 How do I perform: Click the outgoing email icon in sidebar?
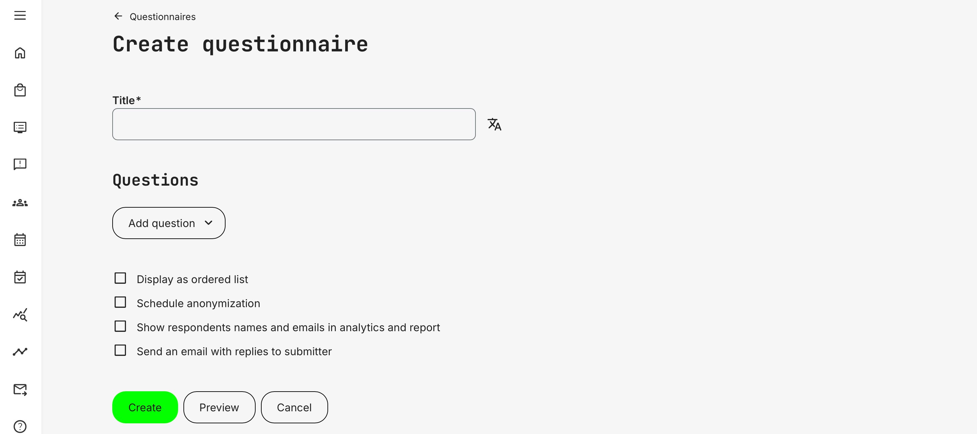point(20,389)
